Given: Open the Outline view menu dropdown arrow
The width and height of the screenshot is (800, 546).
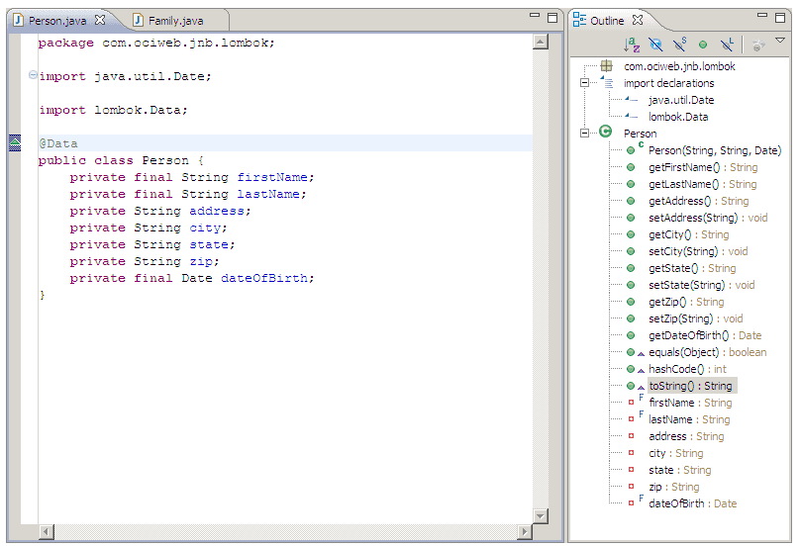Looking at the screenshot, I should coord(780,42).
